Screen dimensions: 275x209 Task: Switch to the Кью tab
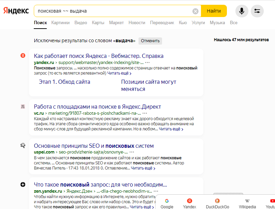coord(183,23)
